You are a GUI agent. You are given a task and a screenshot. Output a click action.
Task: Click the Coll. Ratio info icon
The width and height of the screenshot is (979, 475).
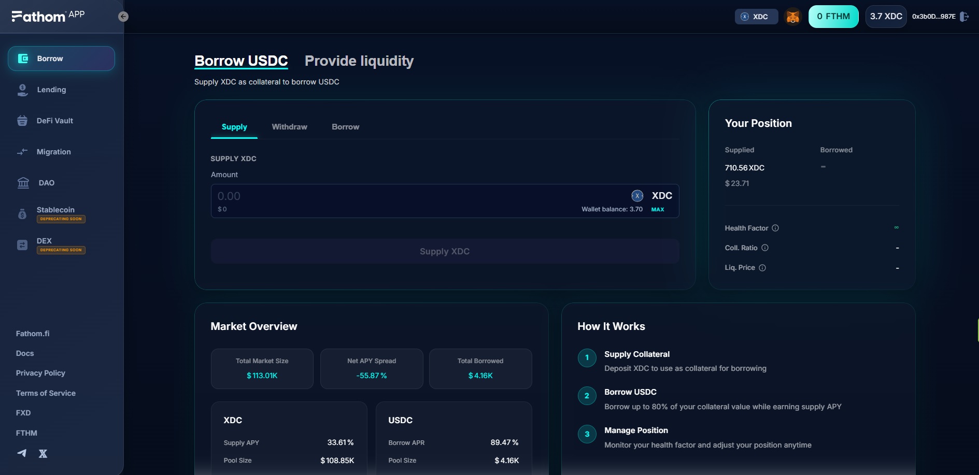point(765,248)
